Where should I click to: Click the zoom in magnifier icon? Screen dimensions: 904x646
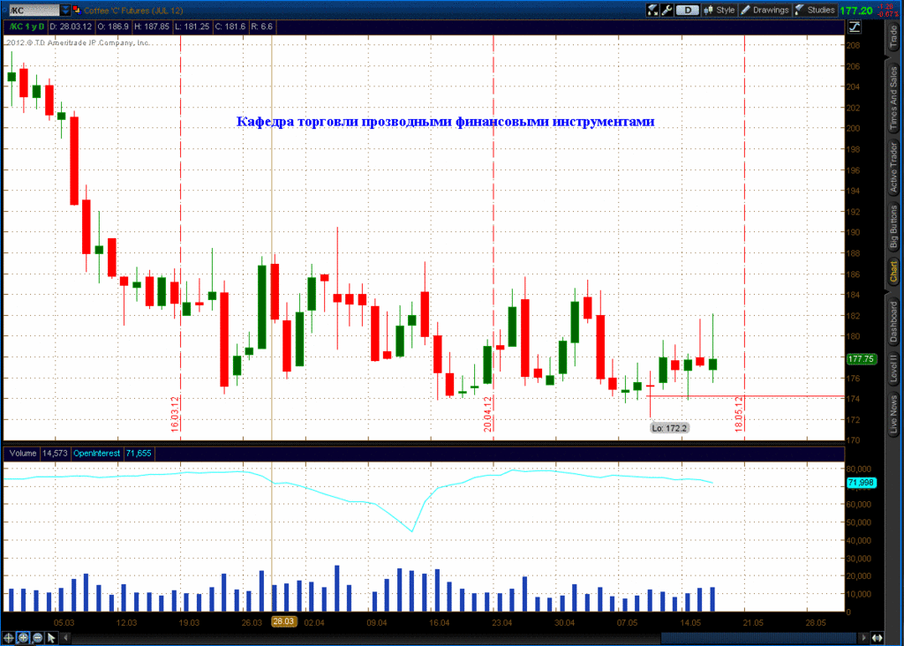pyautogui.click(x=23, y=637)
